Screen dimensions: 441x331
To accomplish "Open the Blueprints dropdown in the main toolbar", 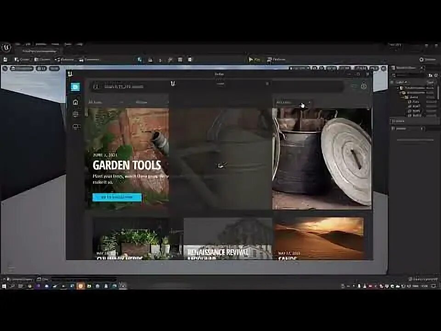I will point(65,60).
